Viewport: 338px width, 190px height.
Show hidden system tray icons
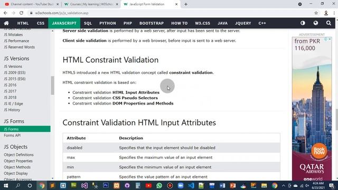[284, 185]
